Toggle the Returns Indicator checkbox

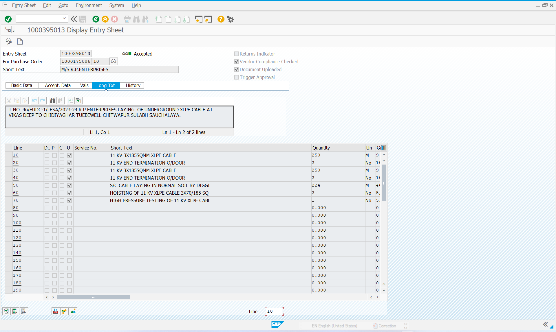click(x=237, y=54)
